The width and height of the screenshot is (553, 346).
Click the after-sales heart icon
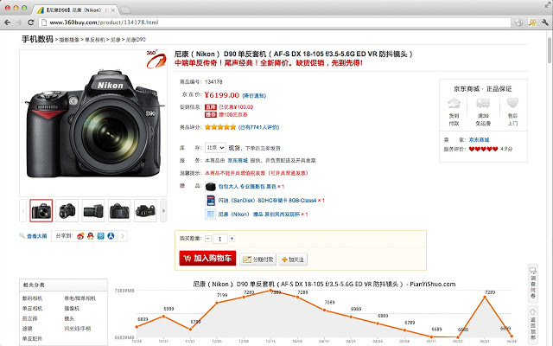(512, 103)
